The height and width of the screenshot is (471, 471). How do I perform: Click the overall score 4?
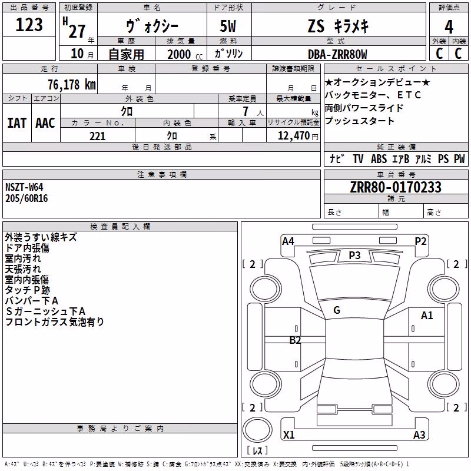coord(449,27)
